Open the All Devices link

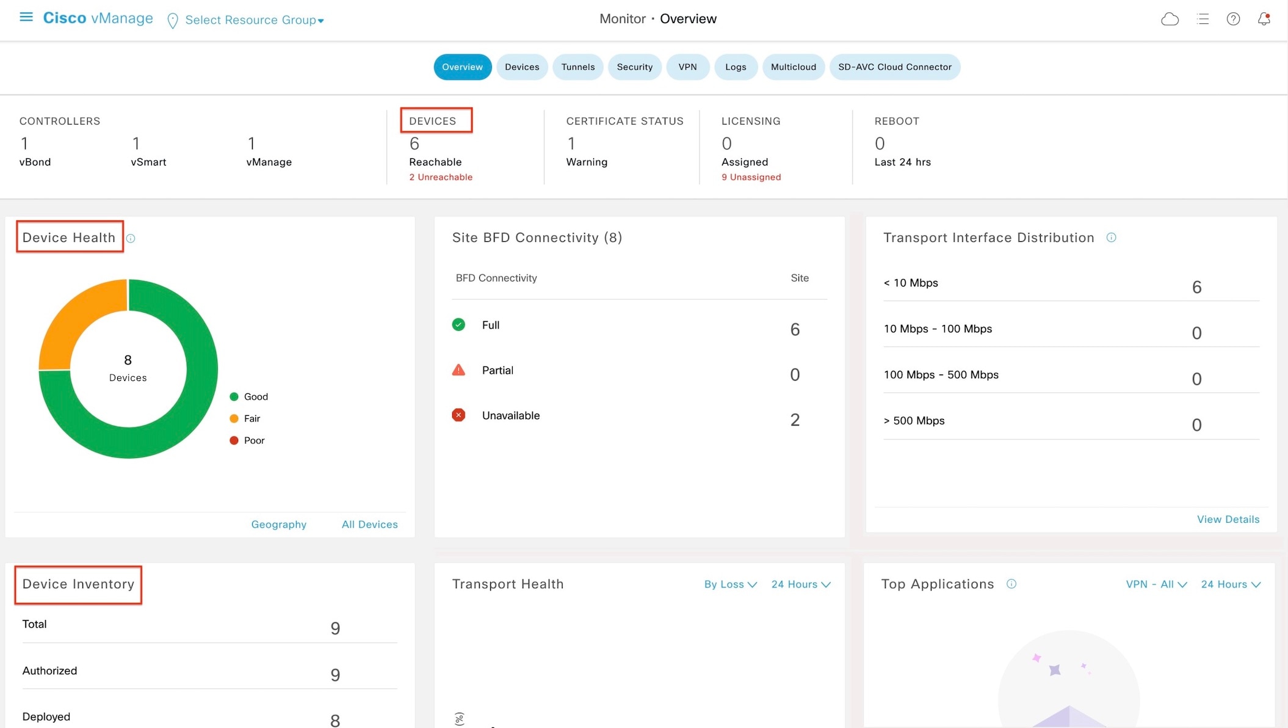(x=370, y=525)
